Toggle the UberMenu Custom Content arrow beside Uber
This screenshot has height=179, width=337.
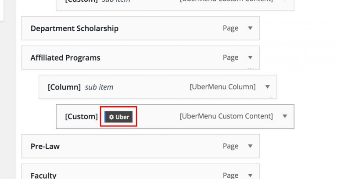pos(284,116)
